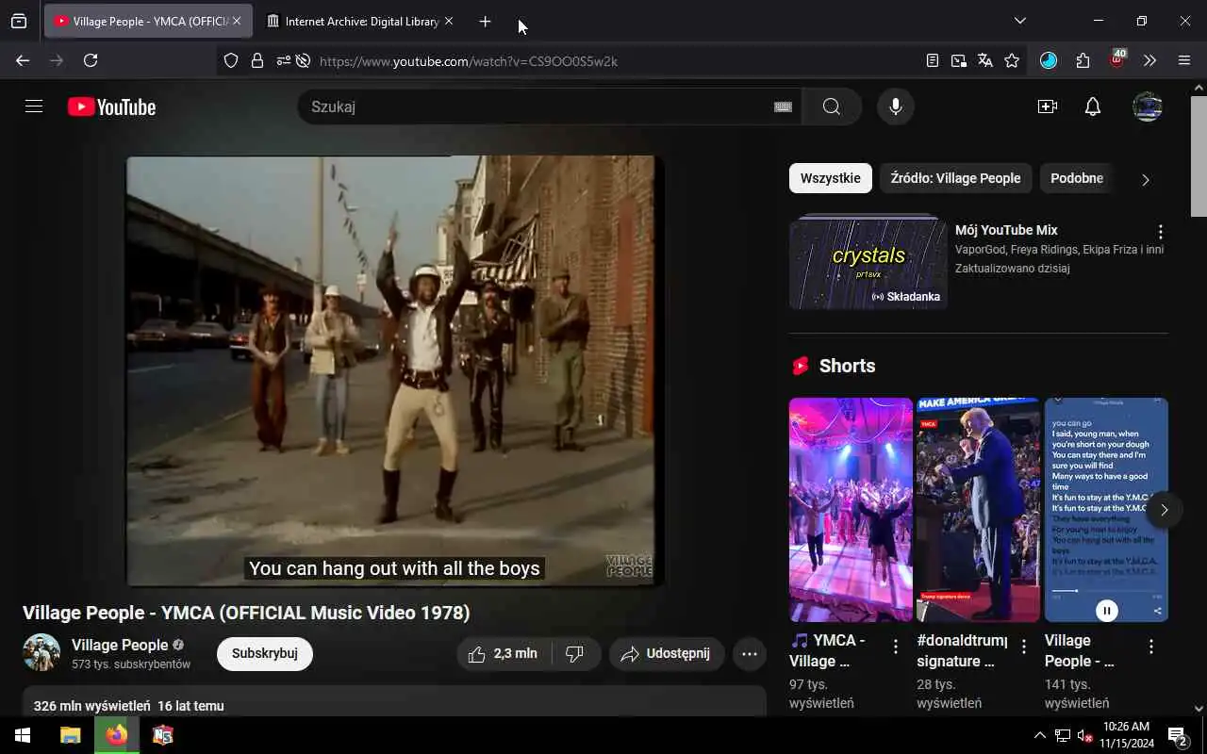Open the Firefox application menu
The width and height of the screenshot is (1207, 754).
1184,60
